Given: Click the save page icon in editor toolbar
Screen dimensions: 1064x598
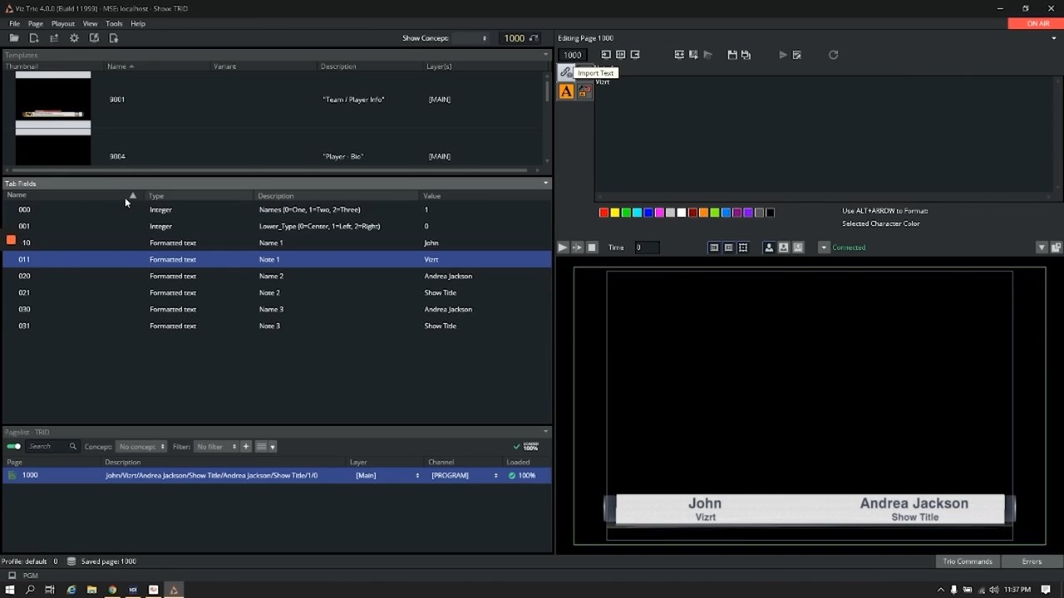Looking at the screenshot, I should [x=732, y=55].
